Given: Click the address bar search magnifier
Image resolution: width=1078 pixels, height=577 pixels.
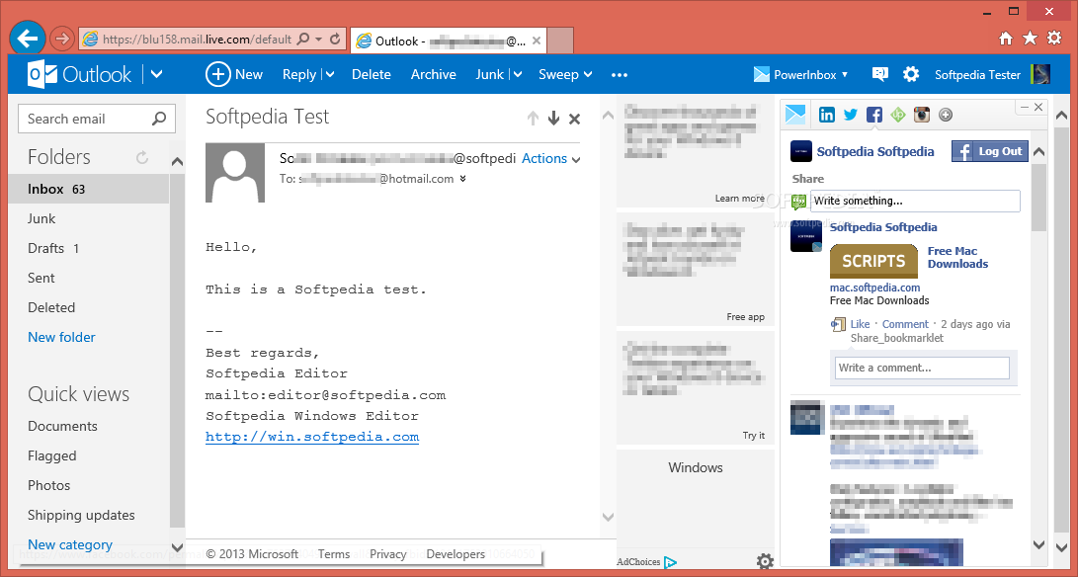Looking at the screenshot, I should (302, 40).
